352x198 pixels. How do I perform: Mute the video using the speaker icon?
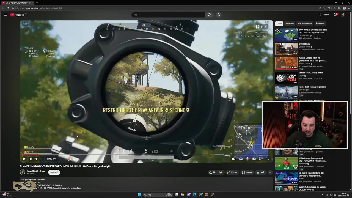[31, 159]
